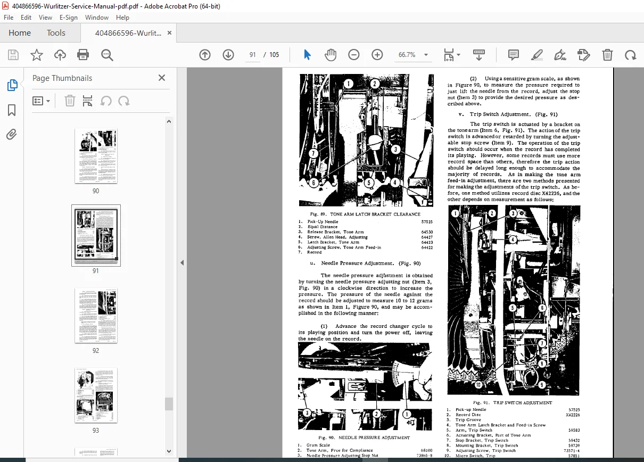
Task: Open the Help menu
Action: click(122, 18)
